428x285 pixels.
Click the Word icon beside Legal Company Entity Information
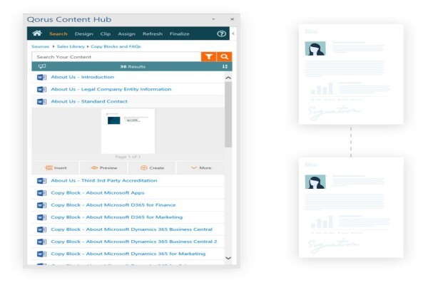click(41, 89)
